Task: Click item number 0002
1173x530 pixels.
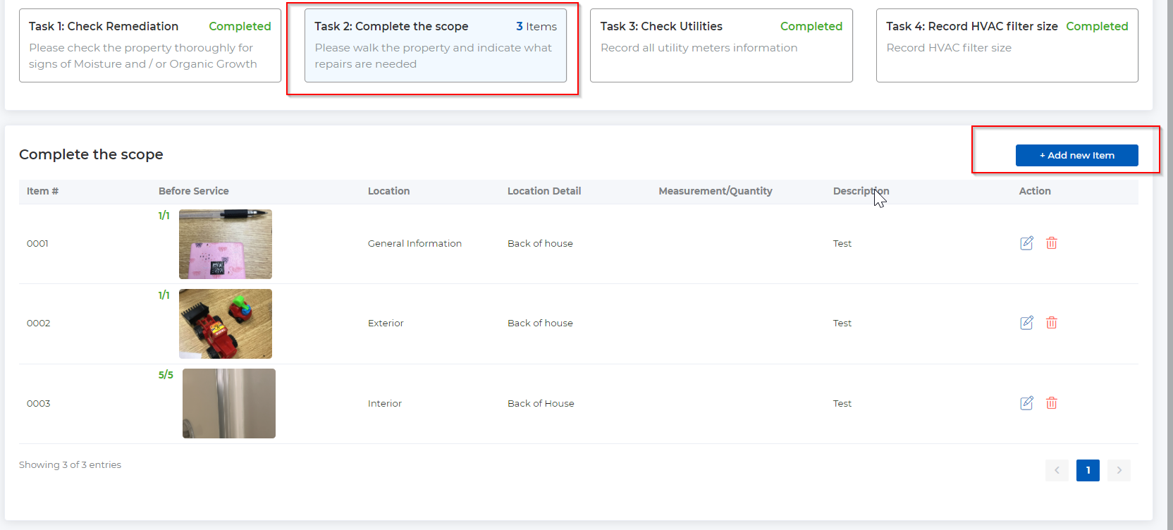Action: pos(38,323)
